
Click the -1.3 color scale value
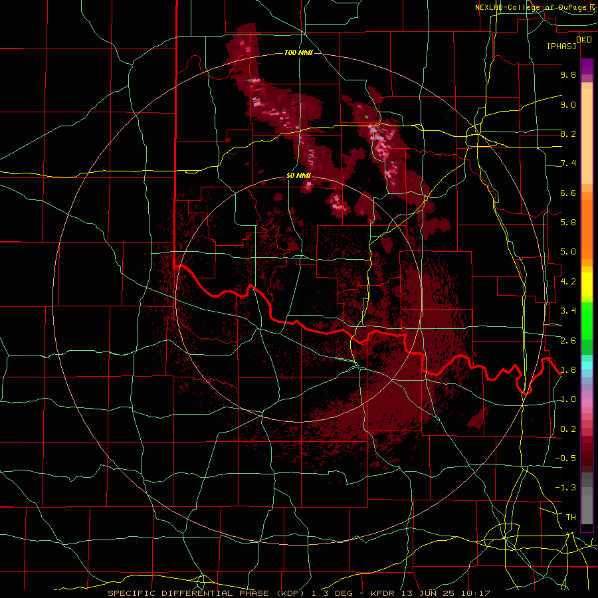(x=565, y=488)
